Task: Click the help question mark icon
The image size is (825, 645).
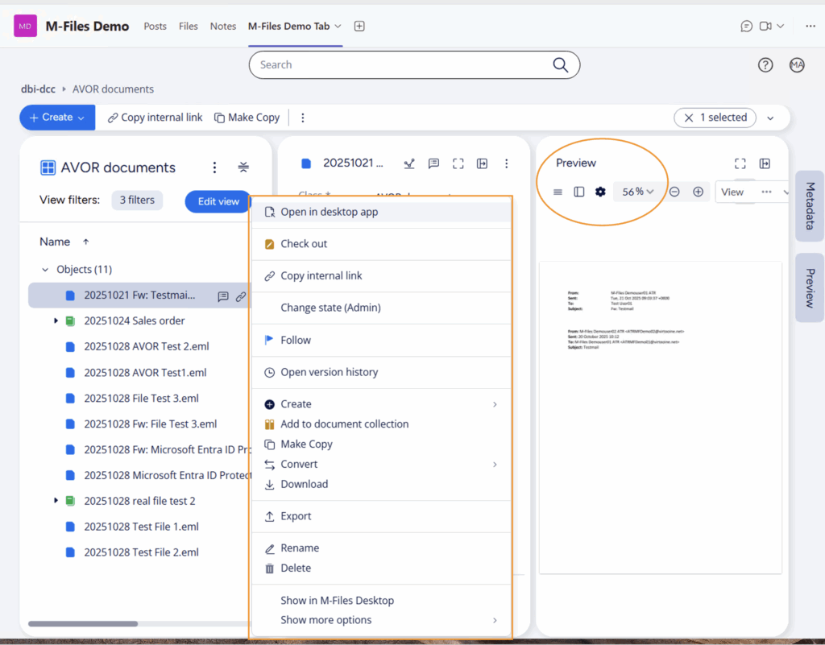Action: point(765,65)
